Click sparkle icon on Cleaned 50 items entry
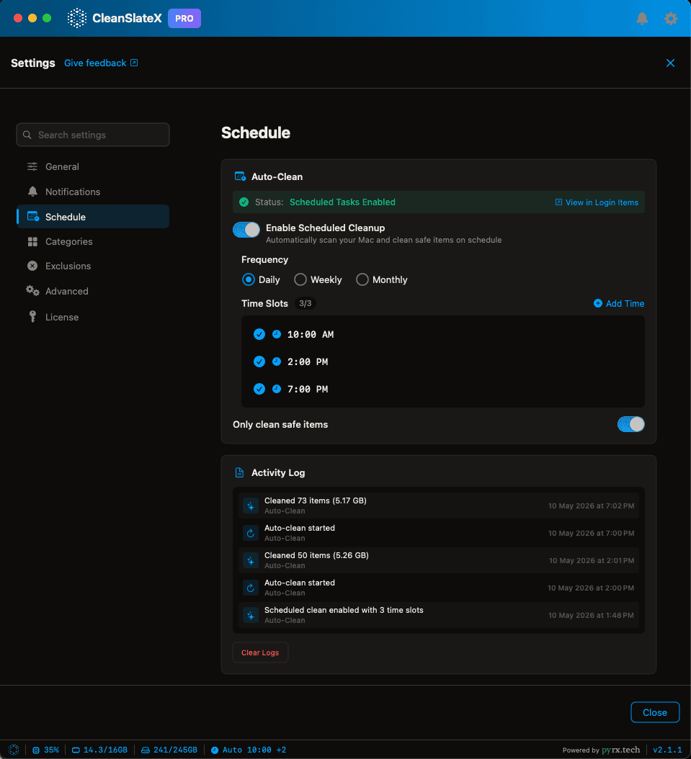This screenshot has width=691, height=759. click(250, 560)
